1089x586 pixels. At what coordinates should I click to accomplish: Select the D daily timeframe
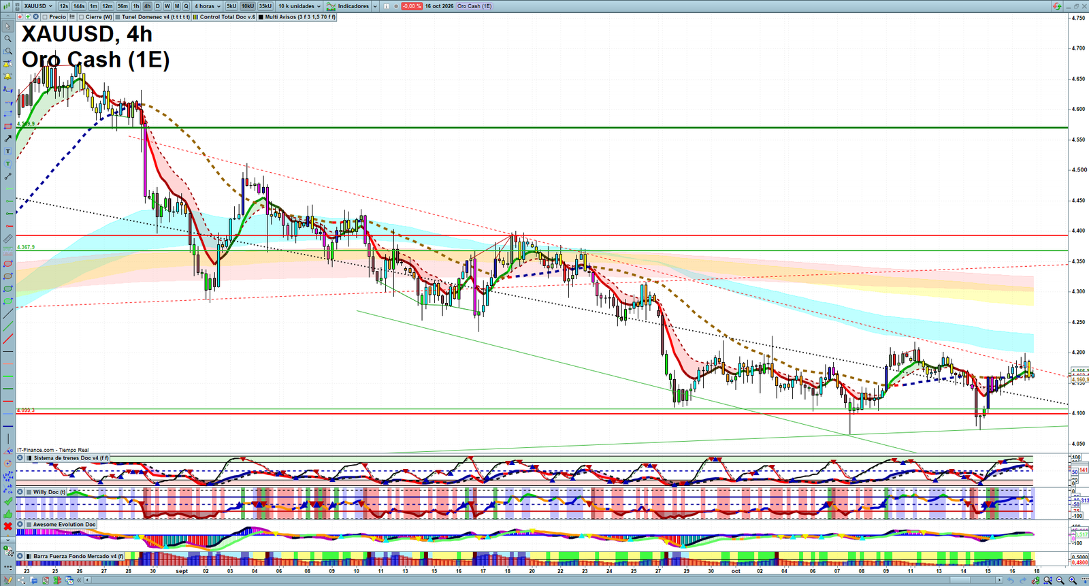tap(158, 6)
